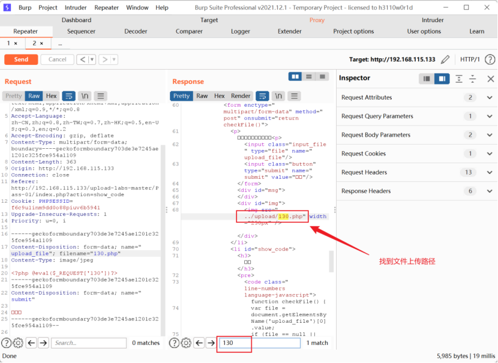Dock Inspector left layout icon
Screen dimensions: 498x363
tap(427, 79)
